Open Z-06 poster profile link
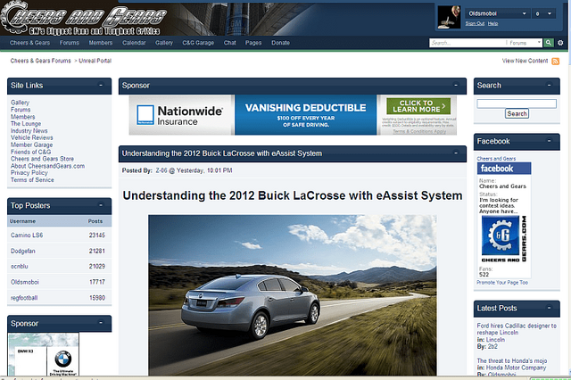Image resolution: width=571 pixels, height=380 pixels. 161,170
